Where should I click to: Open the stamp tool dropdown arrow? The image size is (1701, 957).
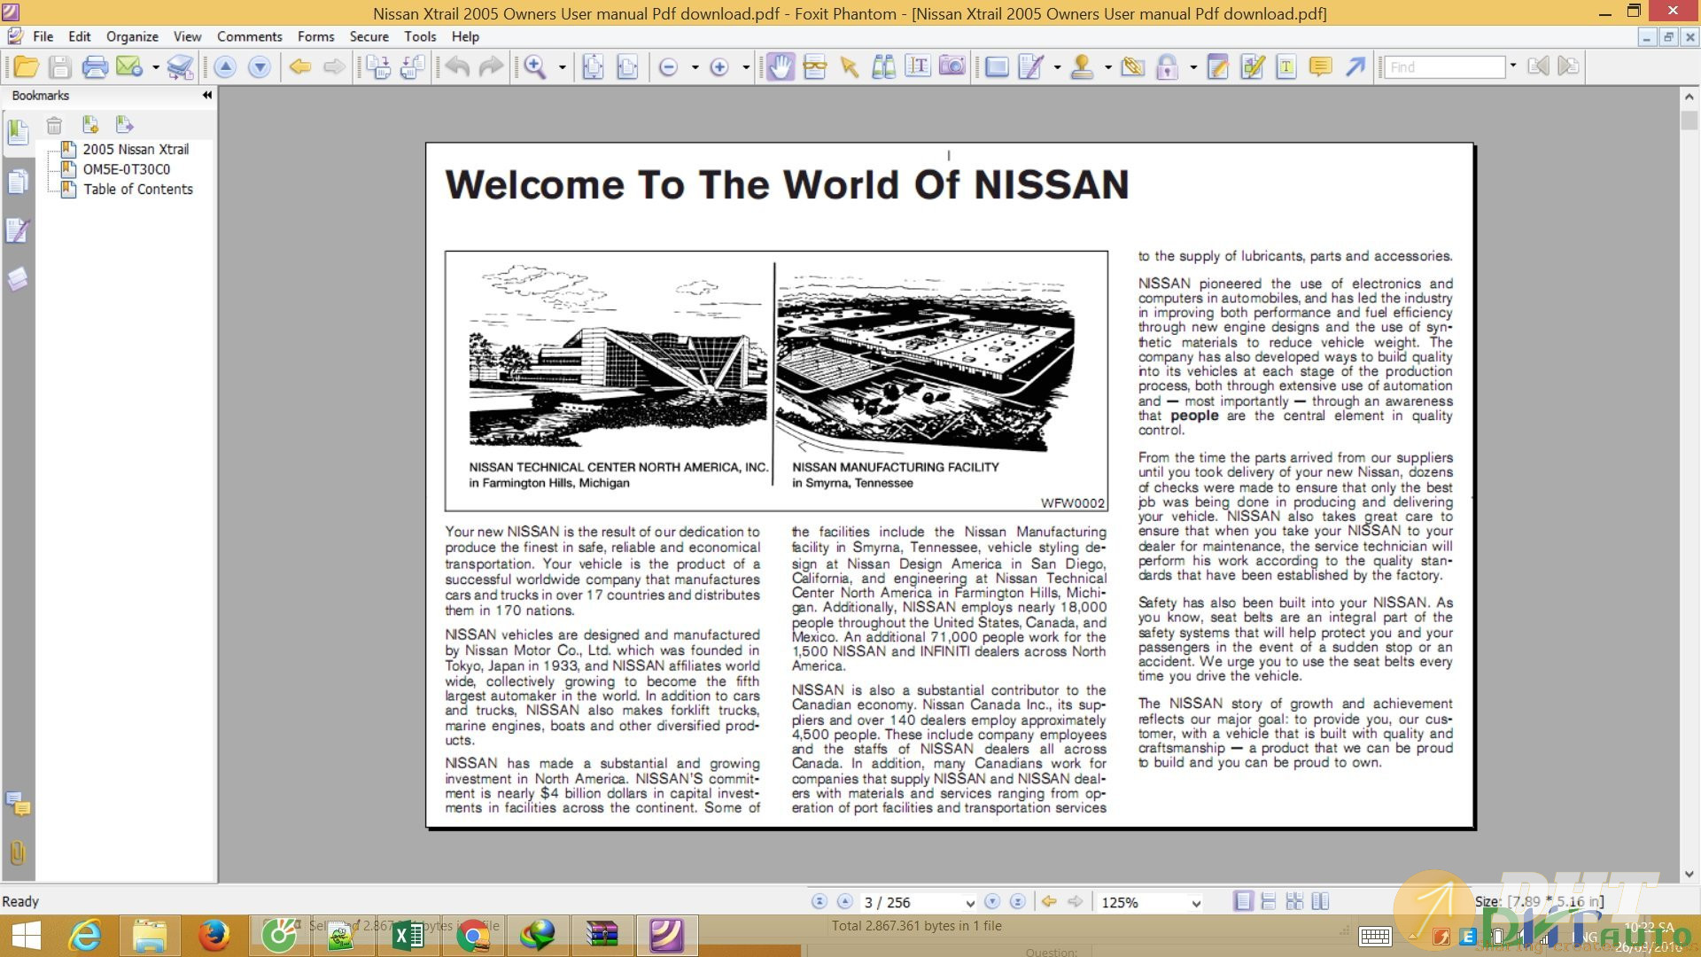1107,67
